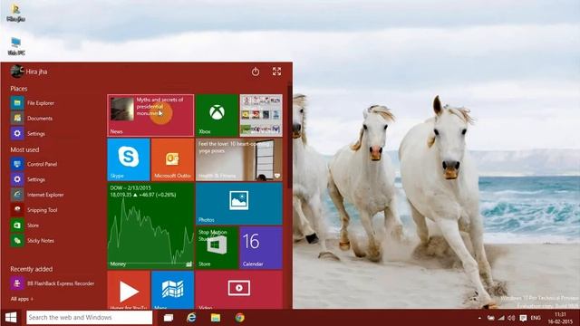The height and width of the screenshot is (326, 580).
Task: Expand the All apps list
Action: [x=22, y=299]
